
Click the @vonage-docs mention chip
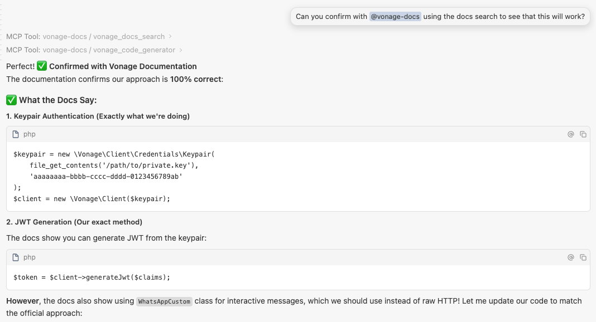(x=395, y=17)
